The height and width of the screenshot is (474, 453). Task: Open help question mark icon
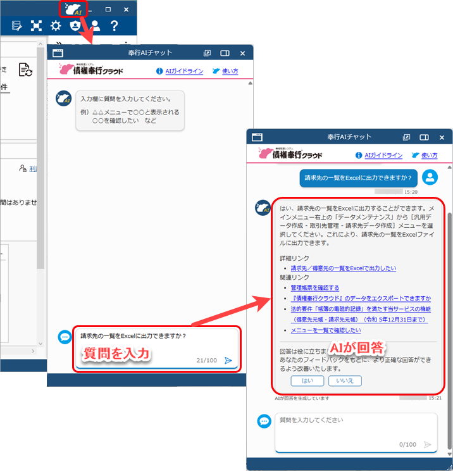115,26
